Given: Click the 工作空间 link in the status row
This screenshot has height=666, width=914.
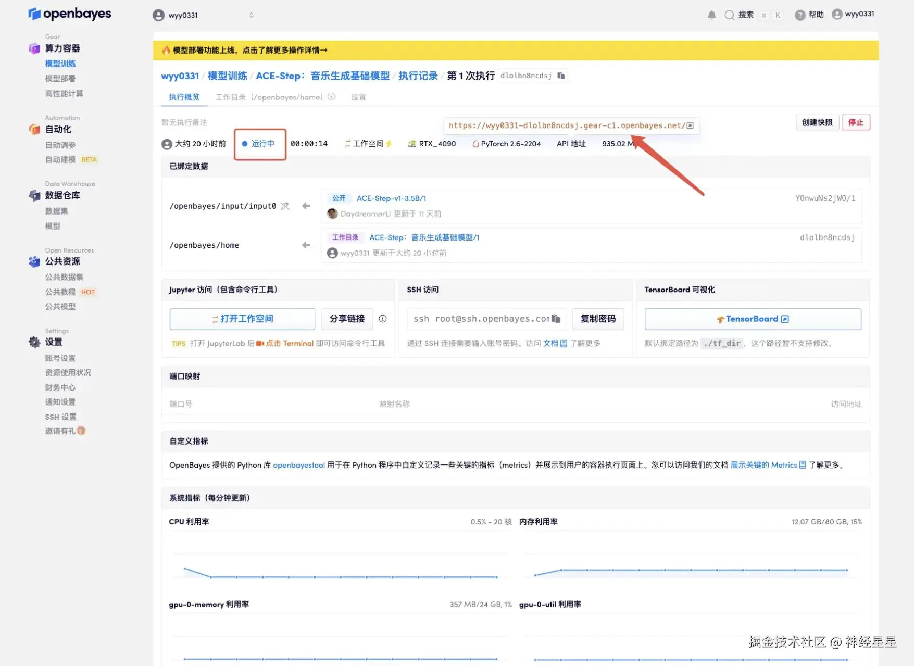Looking at the screenshot, I should [x=368, y=144].
